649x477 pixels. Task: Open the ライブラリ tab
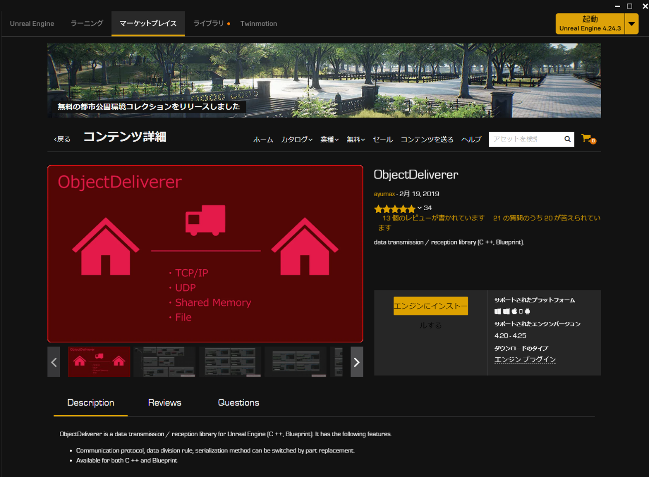[209, 23]
